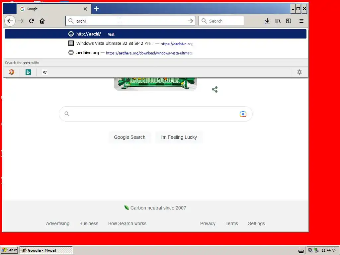Screen dimensions: 340x255
Task: Go back with the back arrow button
Action: click(10, 21)
